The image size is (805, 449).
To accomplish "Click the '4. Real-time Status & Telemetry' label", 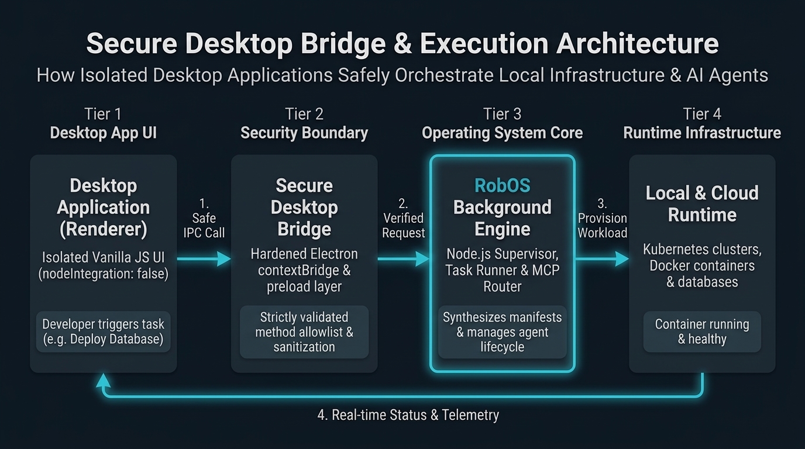I will tap(408, 415).
